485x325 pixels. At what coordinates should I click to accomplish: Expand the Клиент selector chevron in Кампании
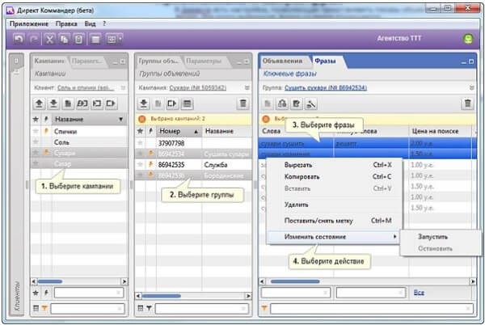[122, 87]
